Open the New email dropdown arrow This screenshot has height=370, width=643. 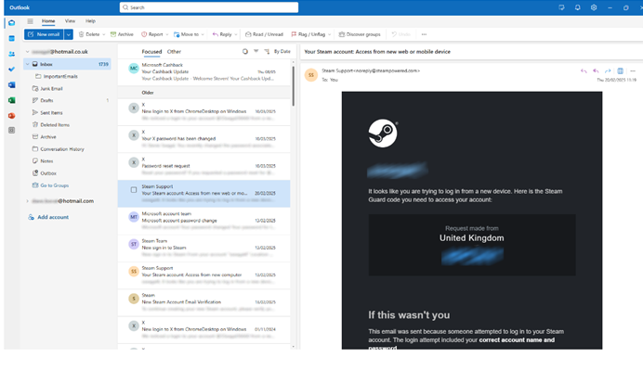(x=69, y=34)
